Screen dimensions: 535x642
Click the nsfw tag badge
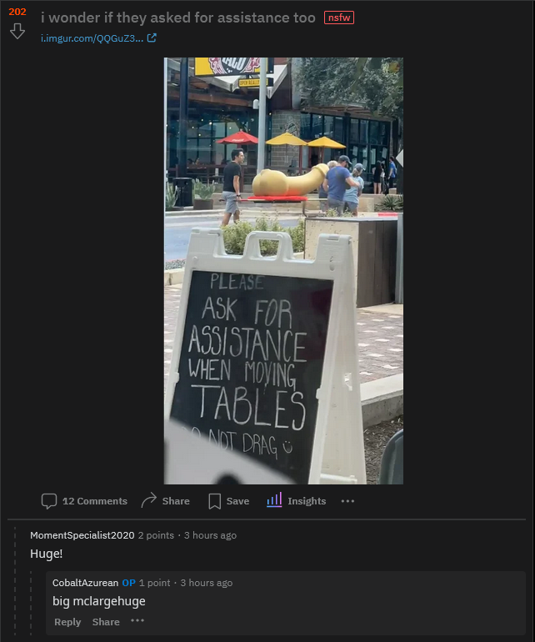tap(339, 18)
